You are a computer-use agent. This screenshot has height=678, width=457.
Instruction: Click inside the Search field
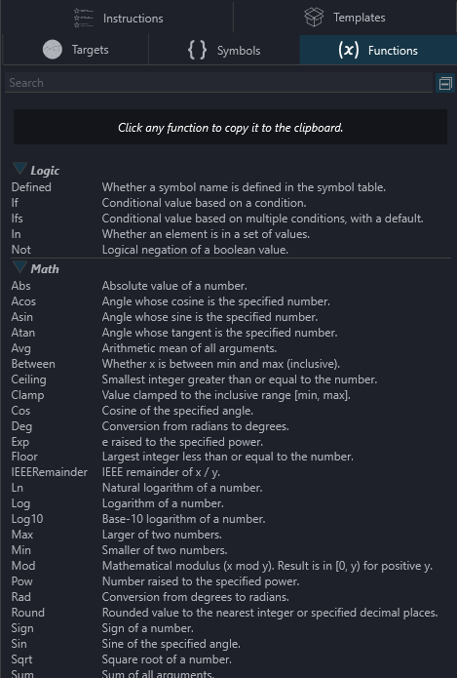coord(218,83)
